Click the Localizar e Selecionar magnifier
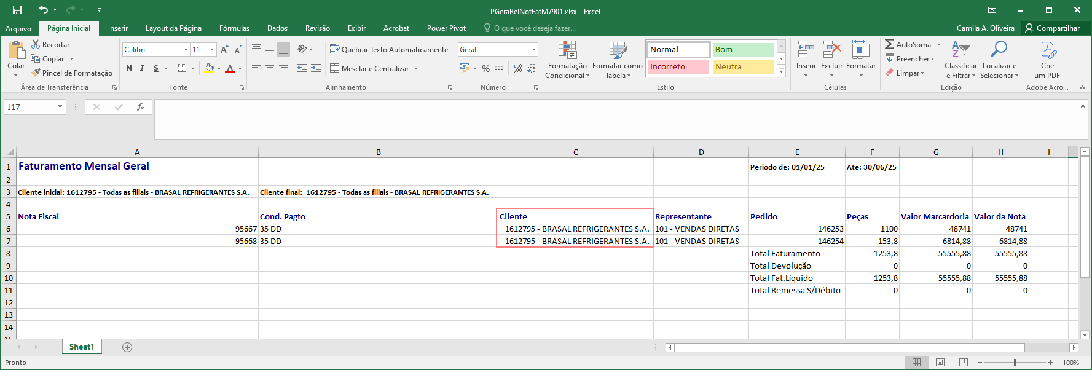 click(x=999, y=49)
